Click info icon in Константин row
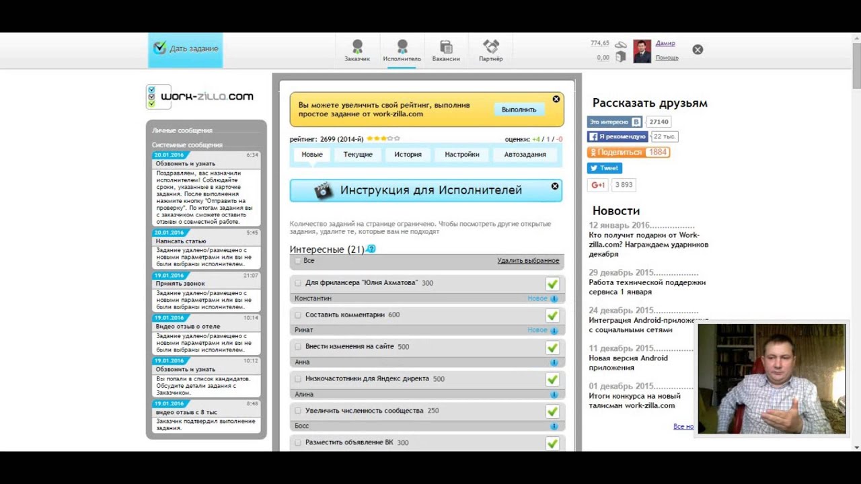The width and height of the screenshot is (861, 484). 554,298
